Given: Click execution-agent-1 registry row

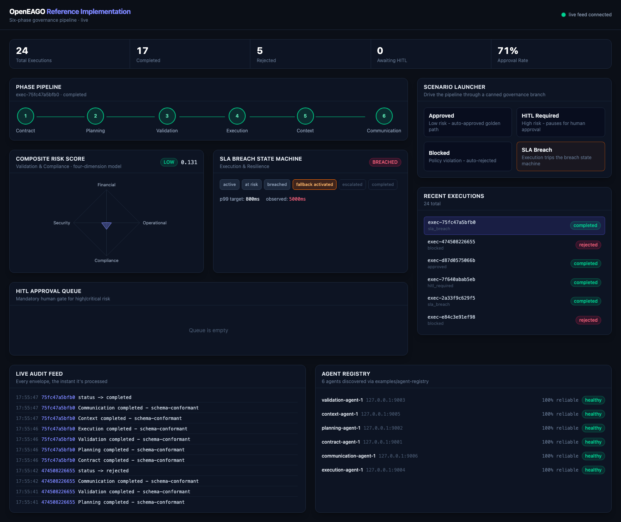Looking at the screenshot, I should pyautogui.click(x=463, y=470).
